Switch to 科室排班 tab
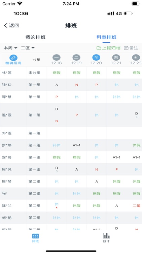Image resolution: width=142 pixels, height=254 pixels. pos(106,37)
